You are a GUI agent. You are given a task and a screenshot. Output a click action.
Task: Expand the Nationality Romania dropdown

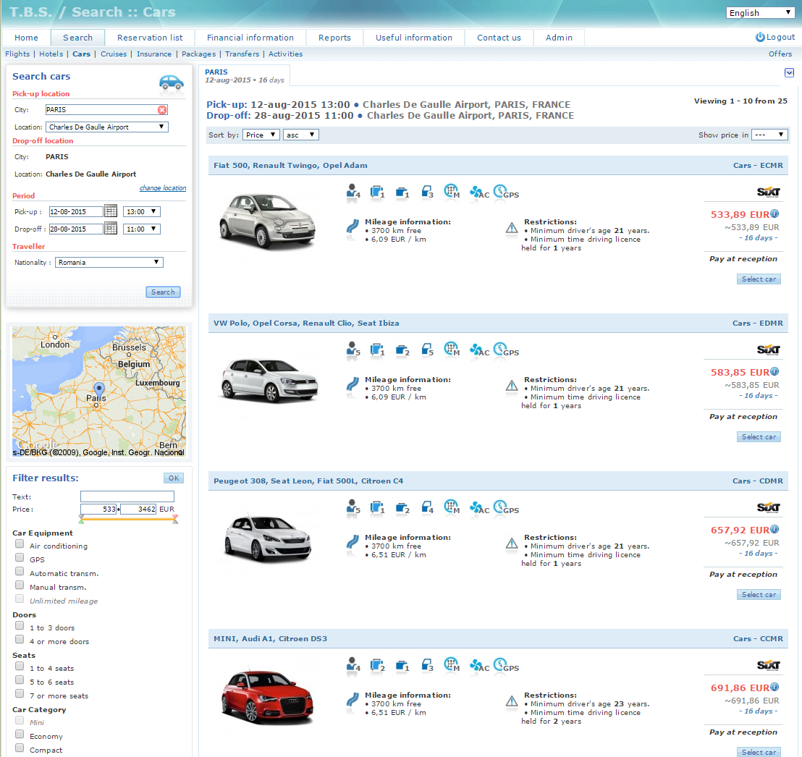(109, 263)
